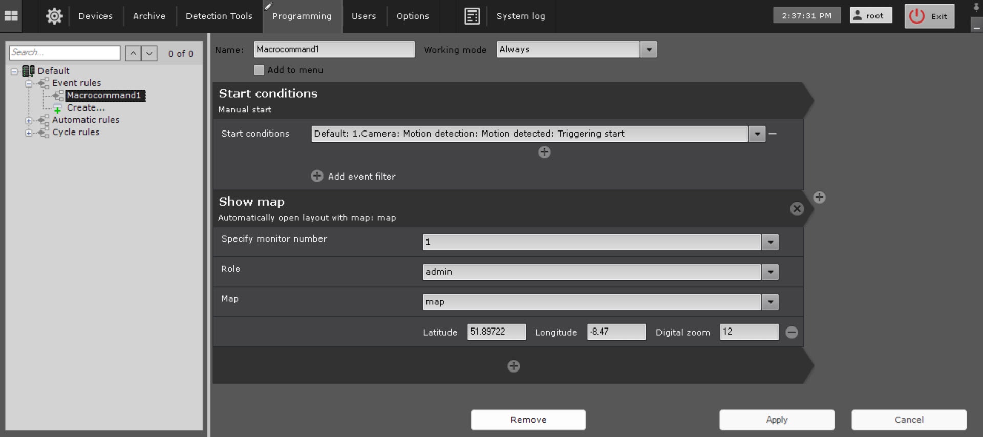The height and width of the screenshot is (437, 983).
Task: Open the Detection Tools tab
Action: pos(219,16)
